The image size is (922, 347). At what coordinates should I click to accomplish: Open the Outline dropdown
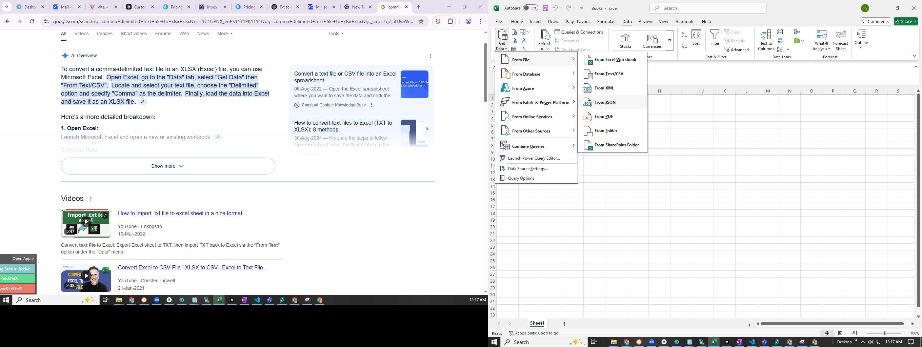(861, 39)
